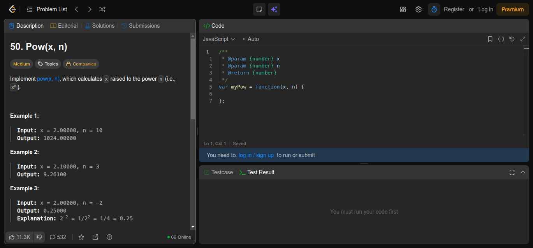The image size is (533, 248).
Task: Open the JavaScript language dropdown
Action: [219, 39]
